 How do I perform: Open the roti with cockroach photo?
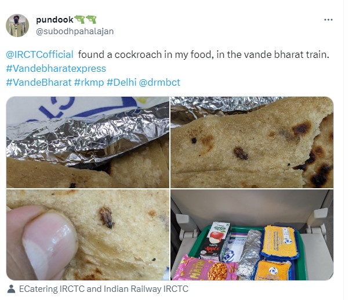pos(252,142)
